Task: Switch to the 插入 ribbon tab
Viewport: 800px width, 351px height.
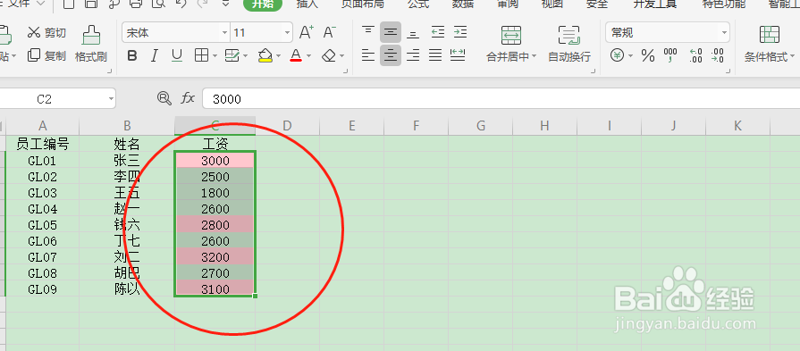Action: 307,4
